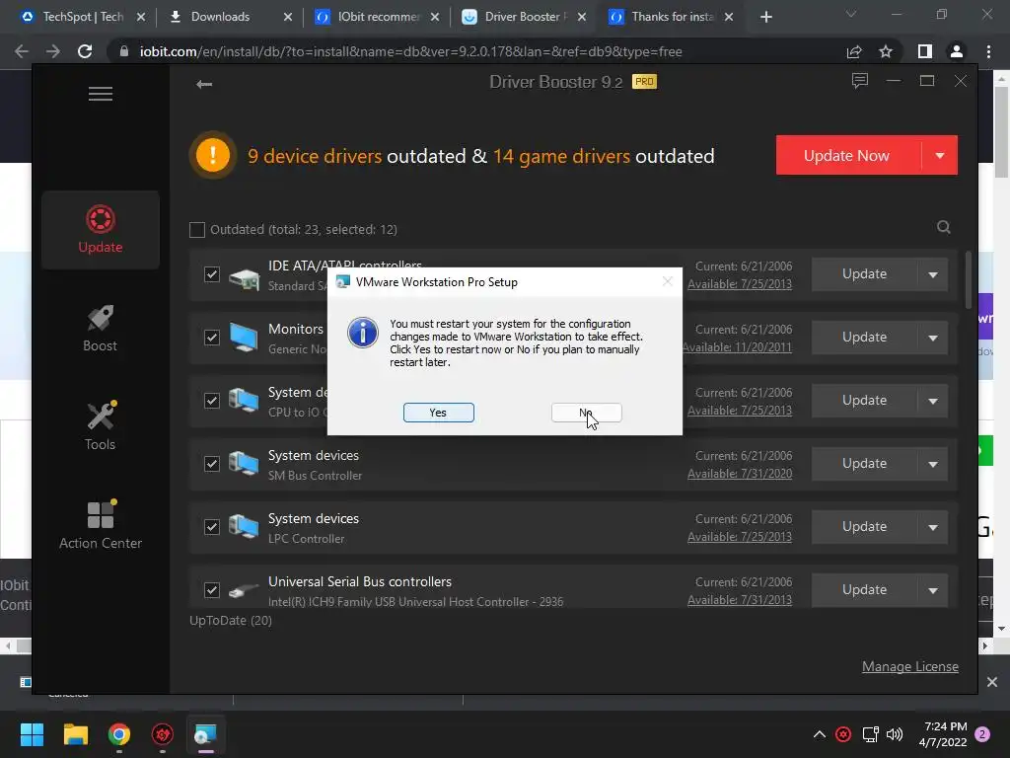Open File Explorer from taskbar
Screen dimensions: 1010x758
point(75,734)
